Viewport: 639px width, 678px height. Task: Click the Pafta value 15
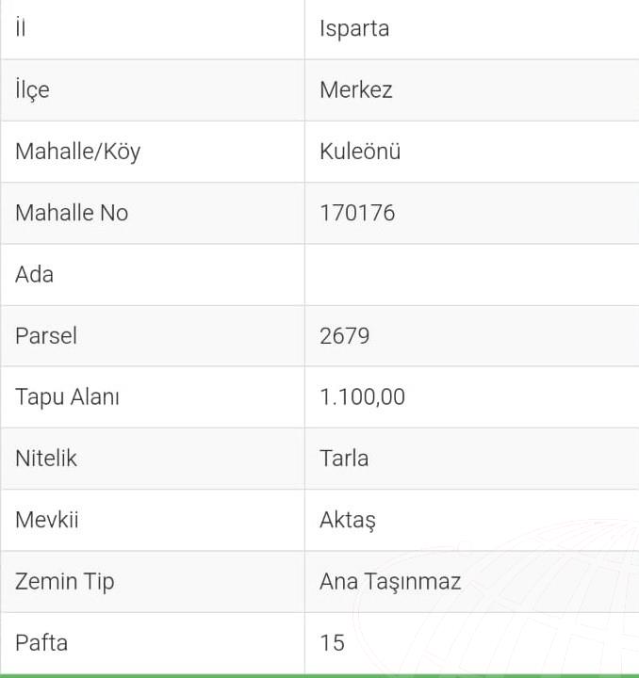(333, 642)
